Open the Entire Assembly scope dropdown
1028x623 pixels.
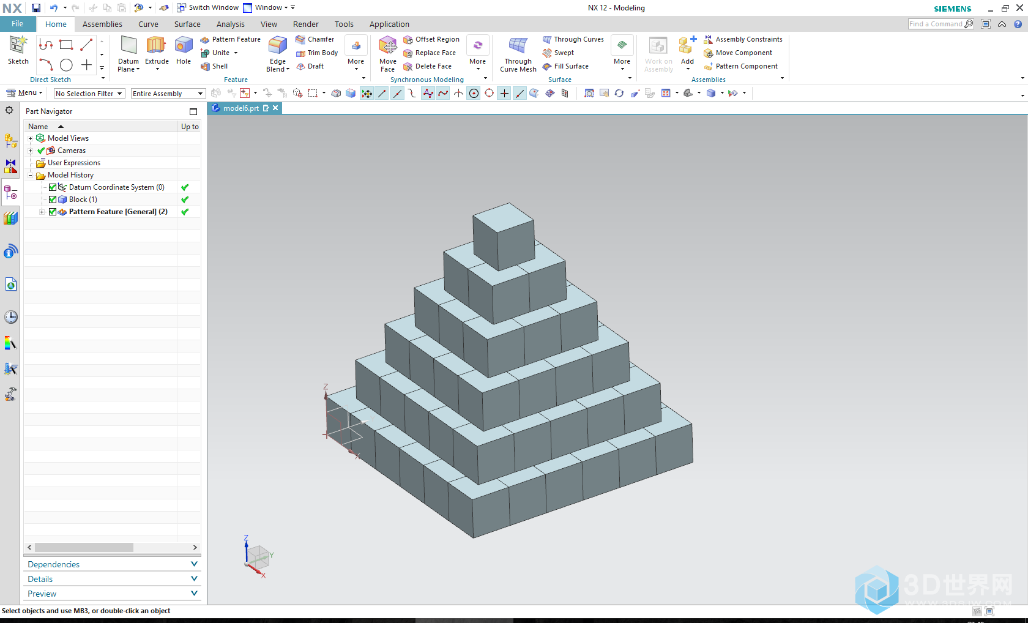click(168, 94)
